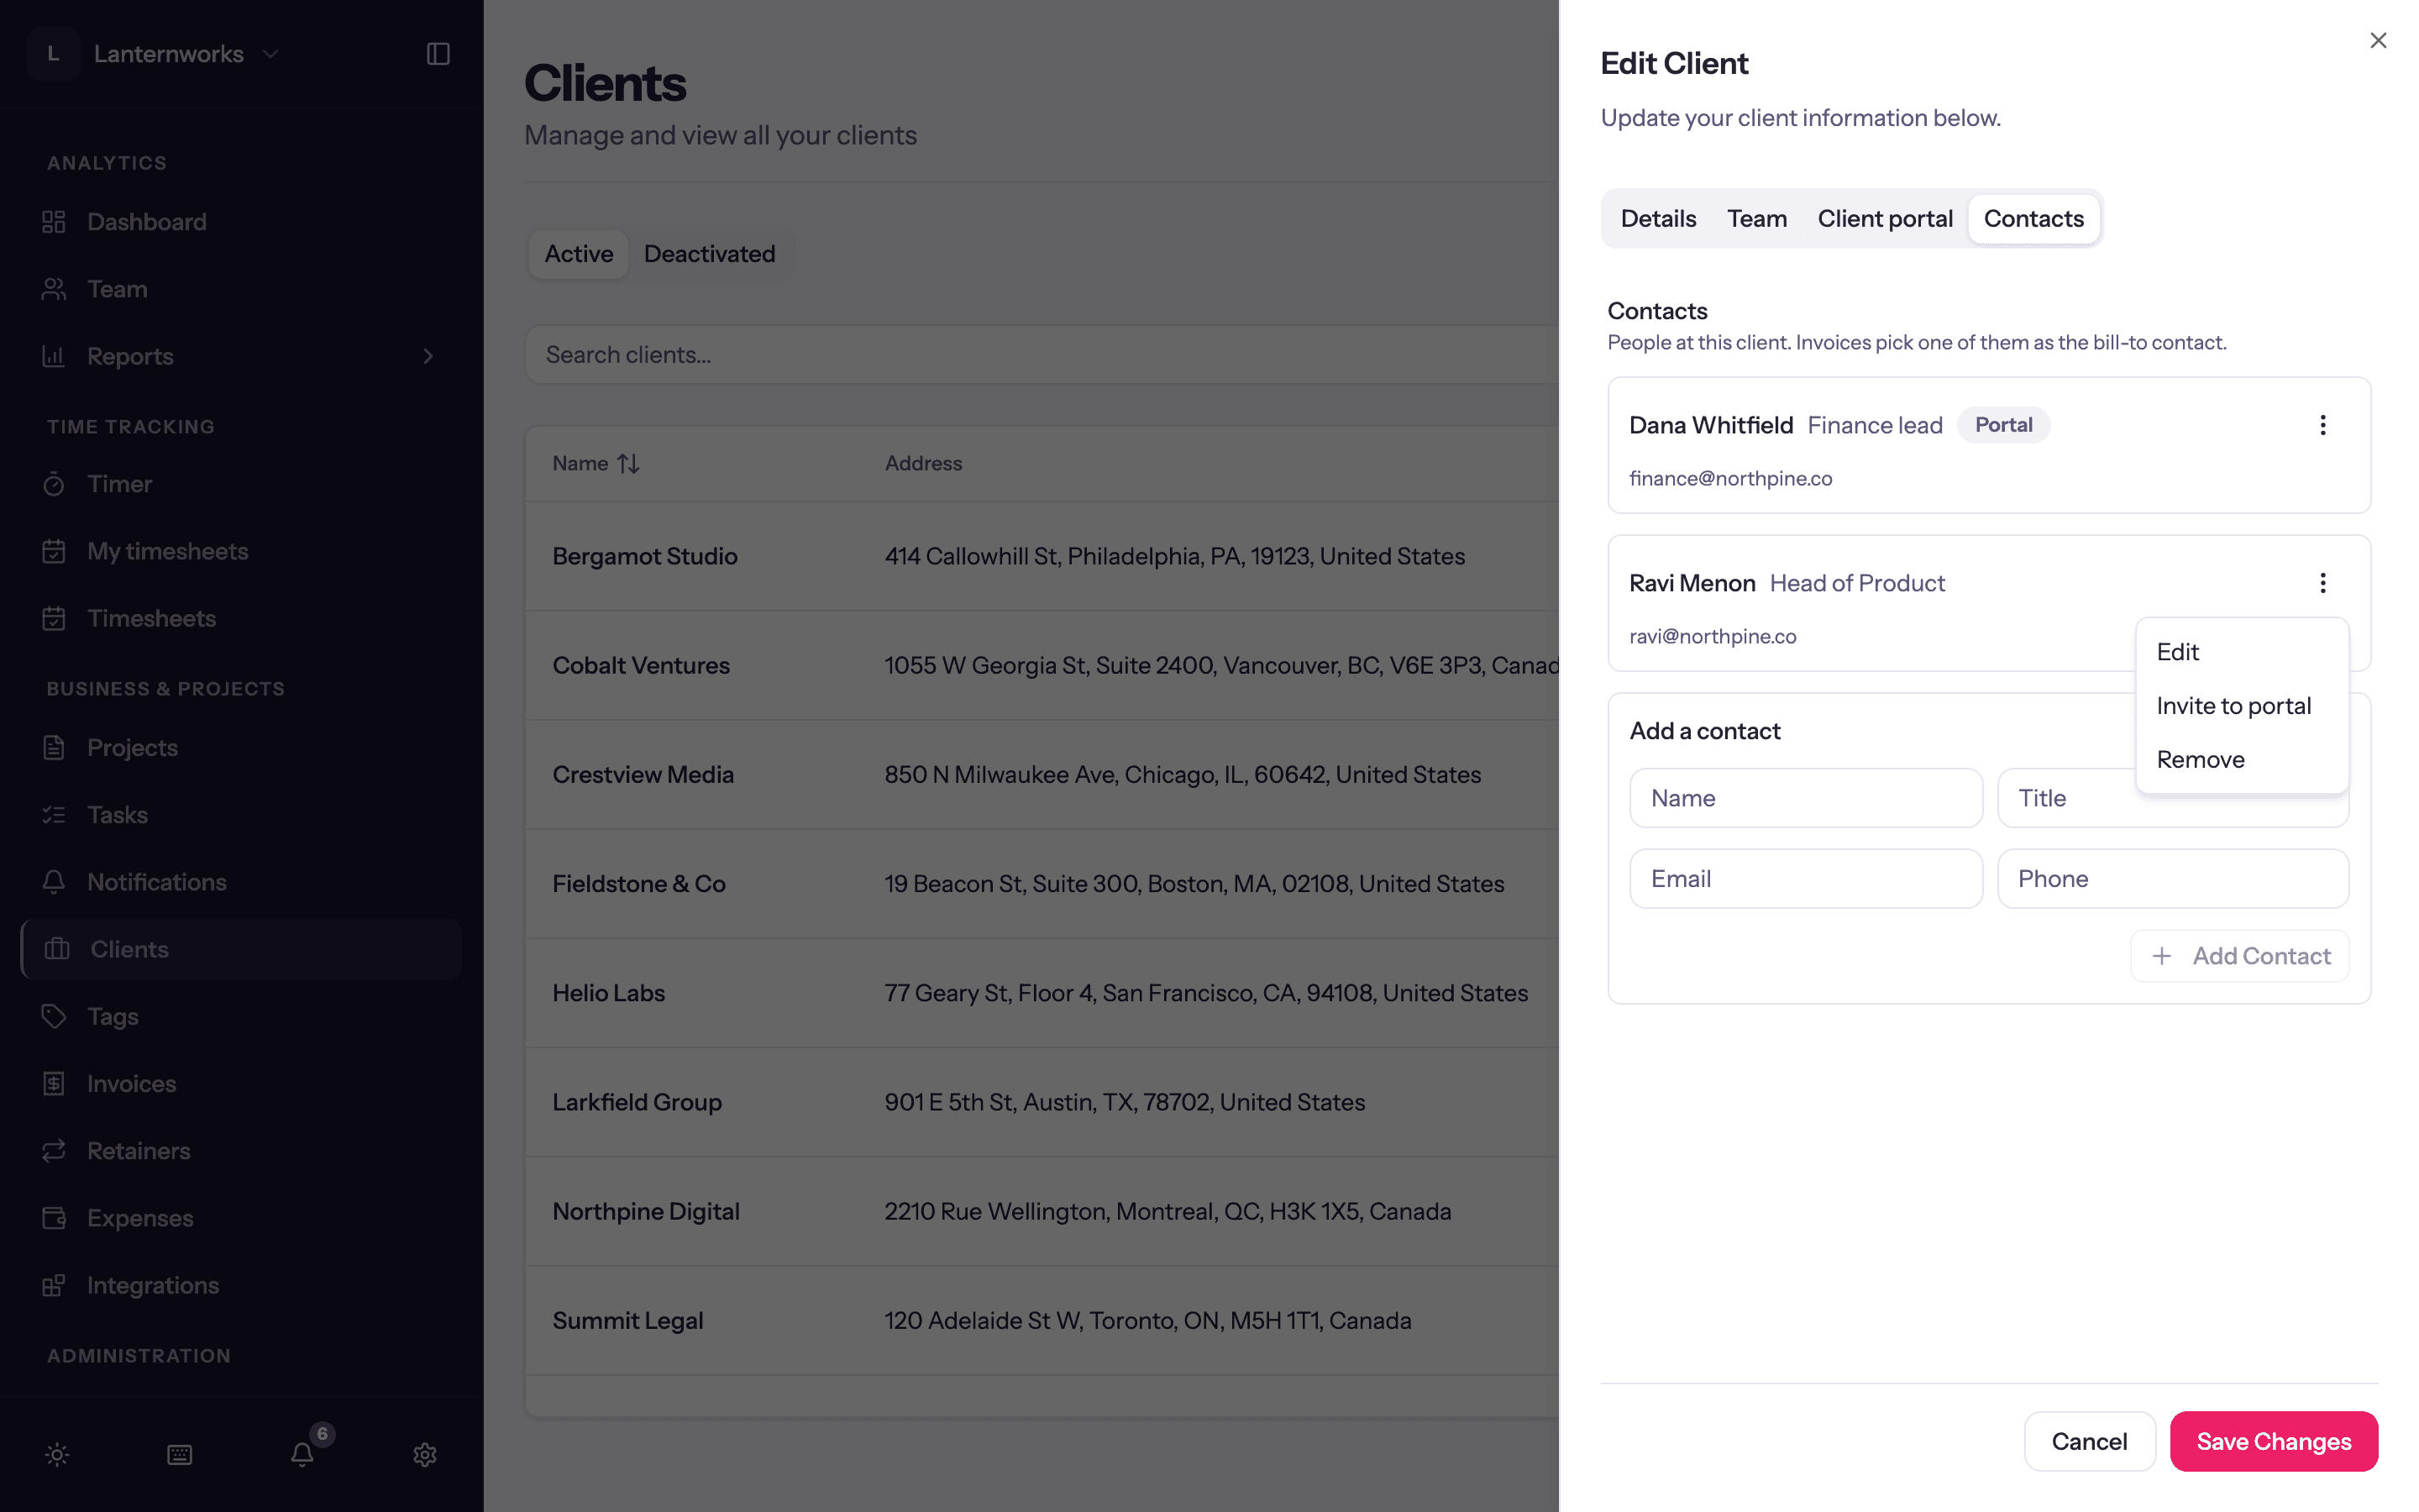
Task: Click the ravi@northpine.co email
Action: (x=1713, y=636)
